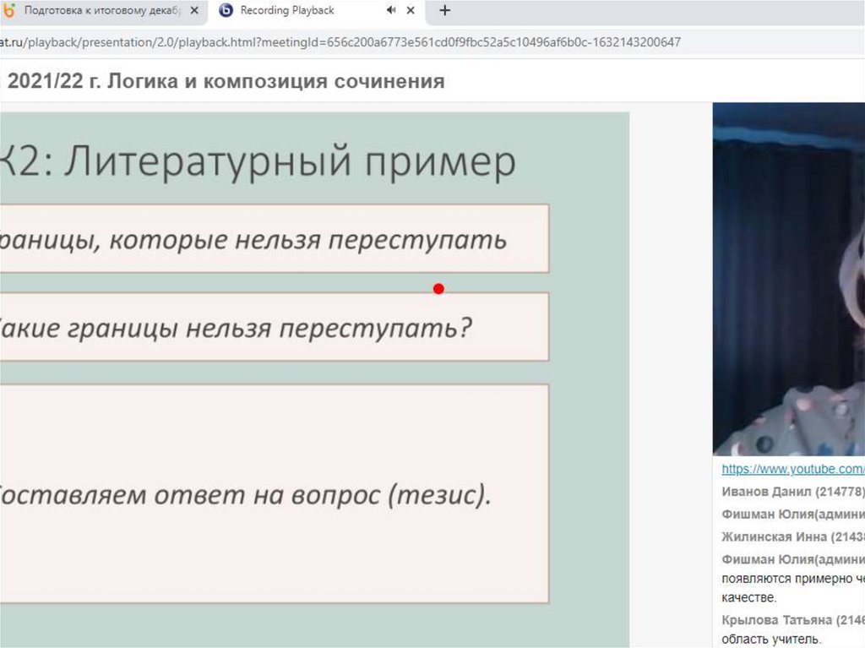Click the BigBlueButton favicon on Recording Playback tab
Screen dimensions: 865x648
(x=226, y=11)
